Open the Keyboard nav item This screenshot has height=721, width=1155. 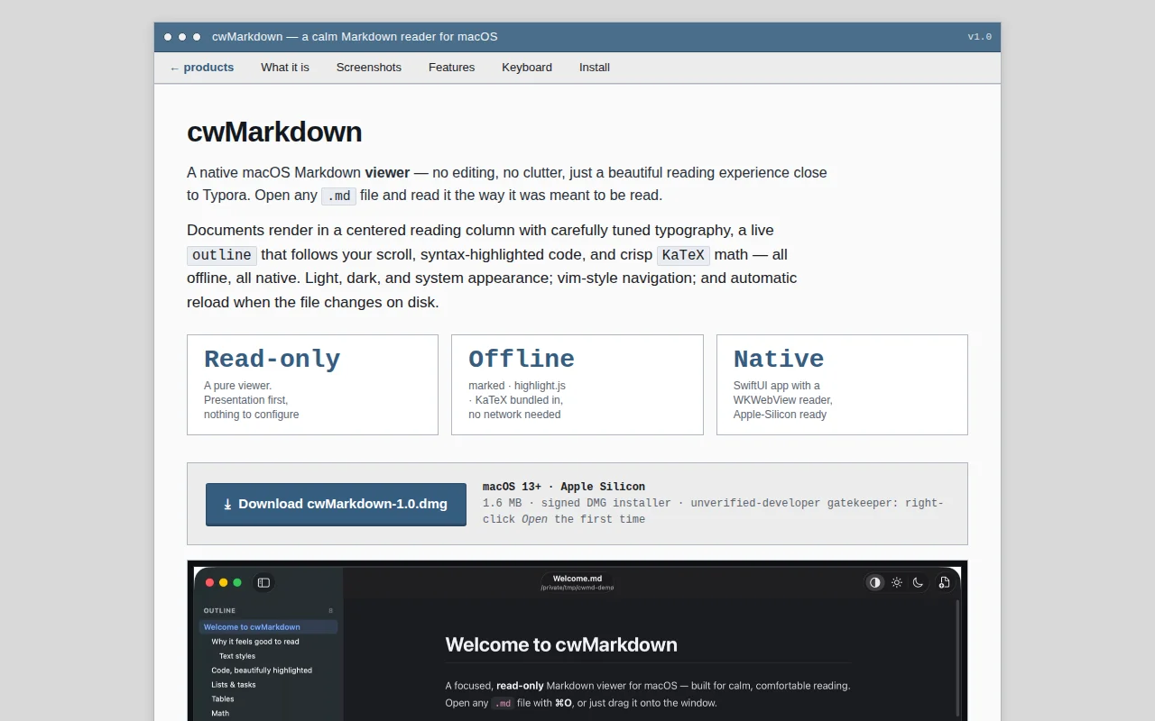[x=527, y=68]
